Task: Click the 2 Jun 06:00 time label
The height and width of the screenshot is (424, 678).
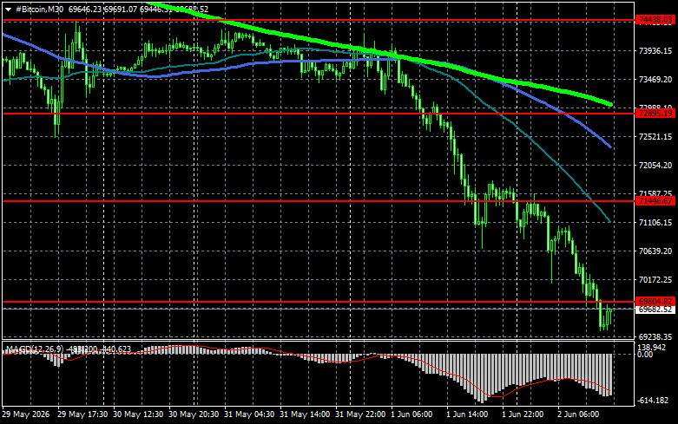Action: [x=578, y=414]
